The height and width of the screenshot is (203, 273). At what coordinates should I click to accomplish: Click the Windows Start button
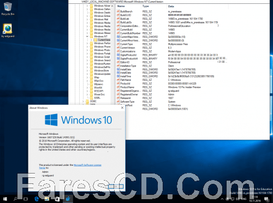click(5, 199)
